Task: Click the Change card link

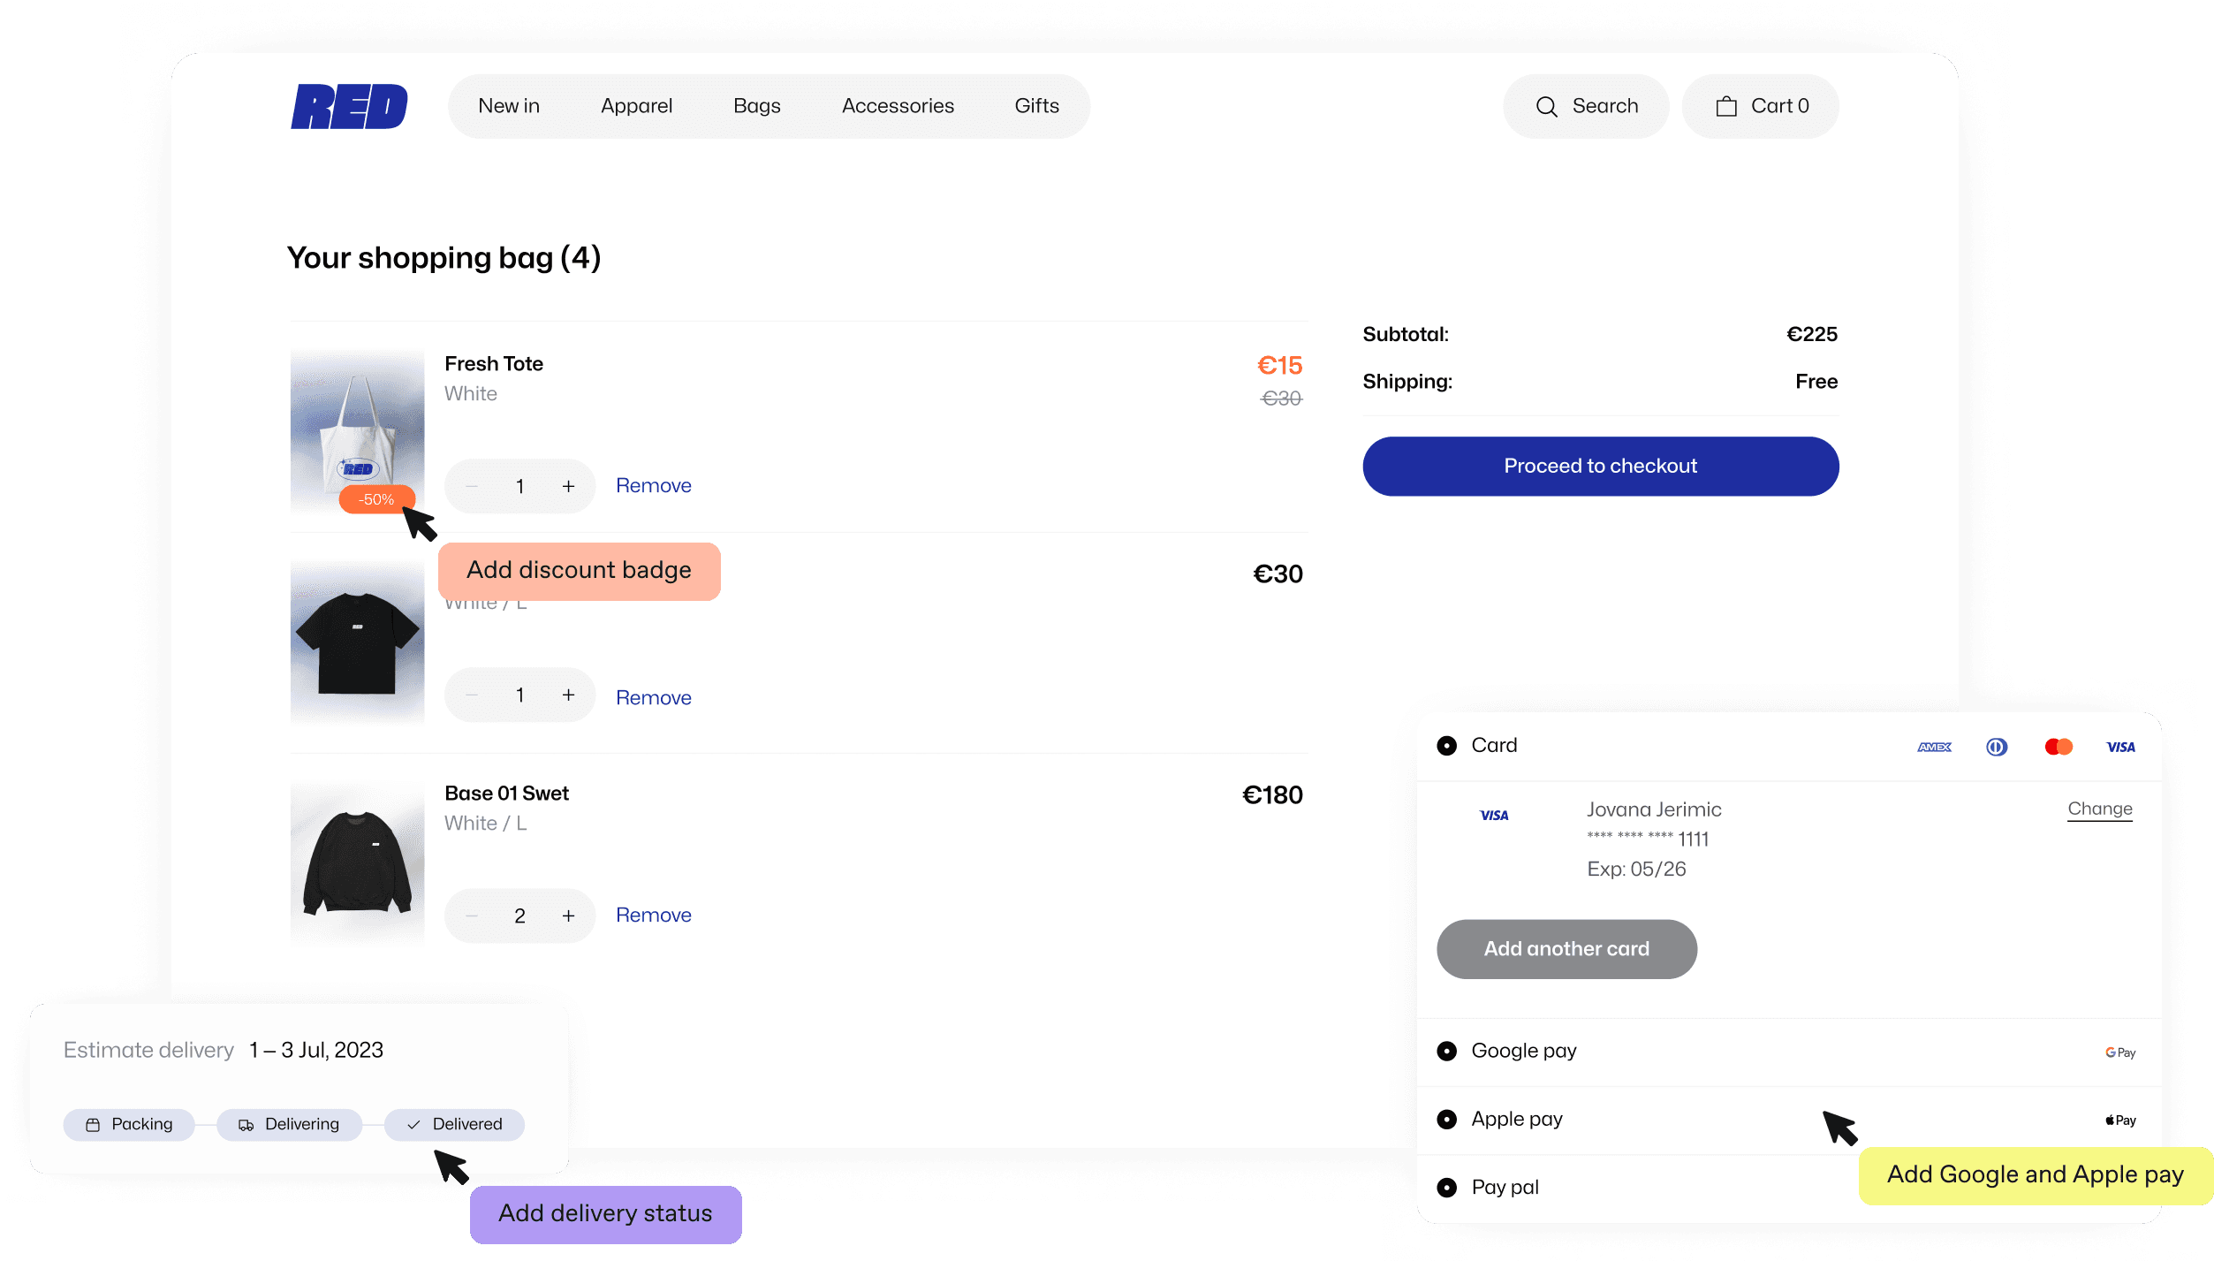Action: (2099, 809)
